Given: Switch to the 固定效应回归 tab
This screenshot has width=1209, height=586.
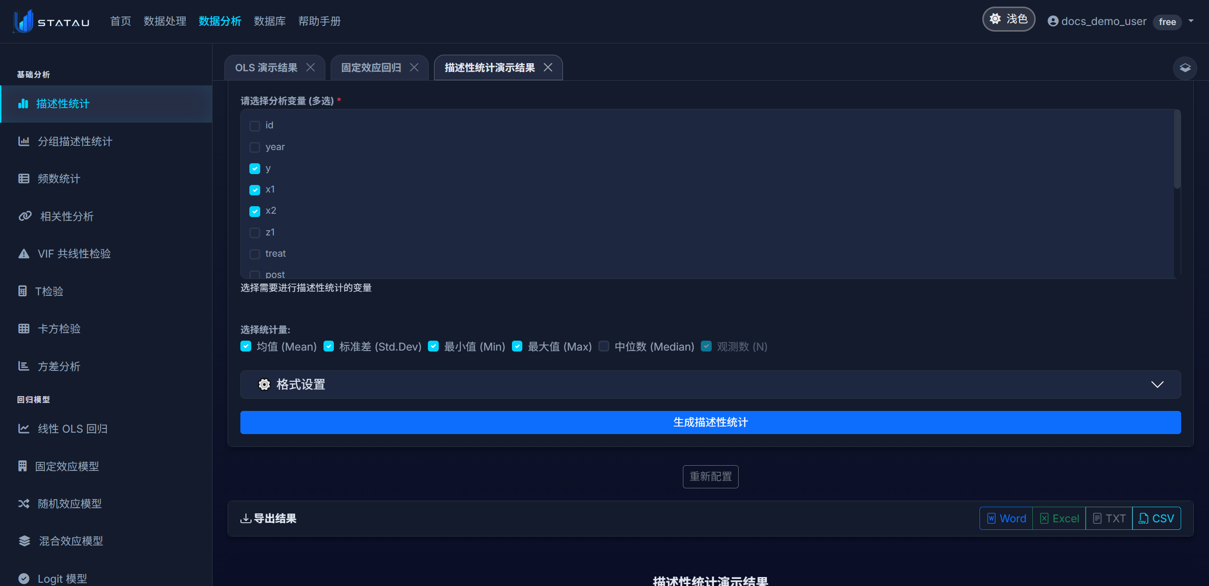Looking at the screenshot, I should pyautogui.click(x=371, y=67).
